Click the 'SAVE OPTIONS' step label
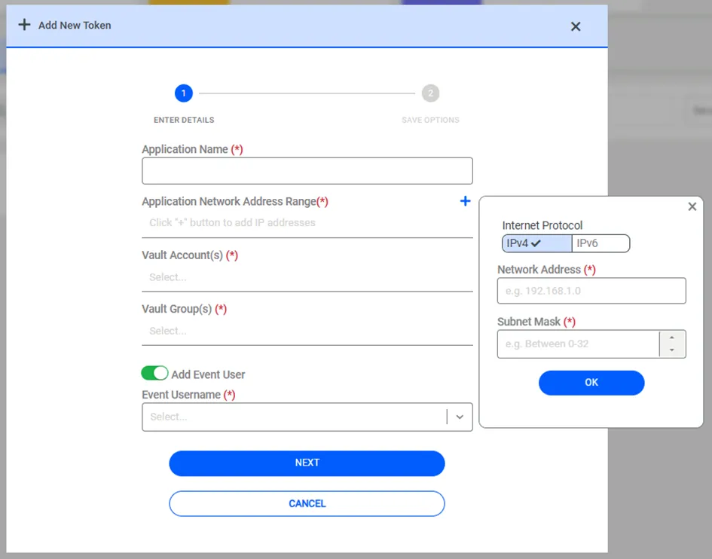This screenshot has height=559, width=712. tap(430, 120)
